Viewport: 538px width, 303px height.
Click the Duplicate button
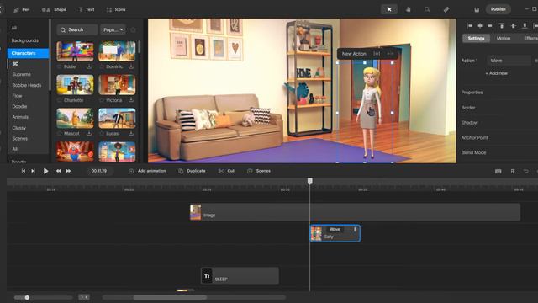tap(193, 171)
